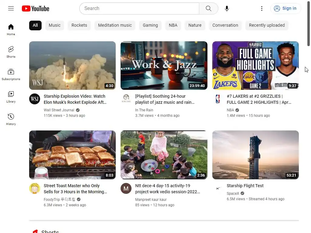Visit SpaceX channel name link
The width and height of the screenshot is (311, 233).
click(233, 194)
